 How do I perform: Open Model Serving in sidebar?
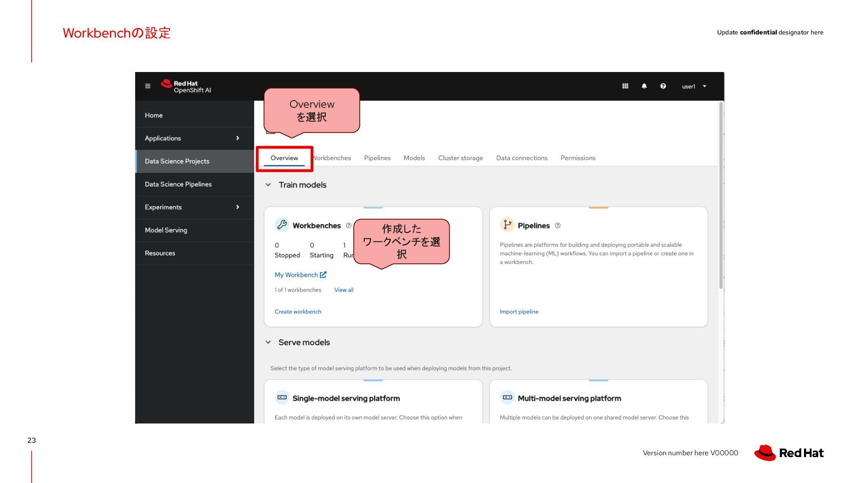click(x=195, y=230)
